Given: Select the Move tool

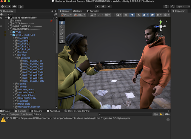Looking at the screenshot, I should [62, 26].
